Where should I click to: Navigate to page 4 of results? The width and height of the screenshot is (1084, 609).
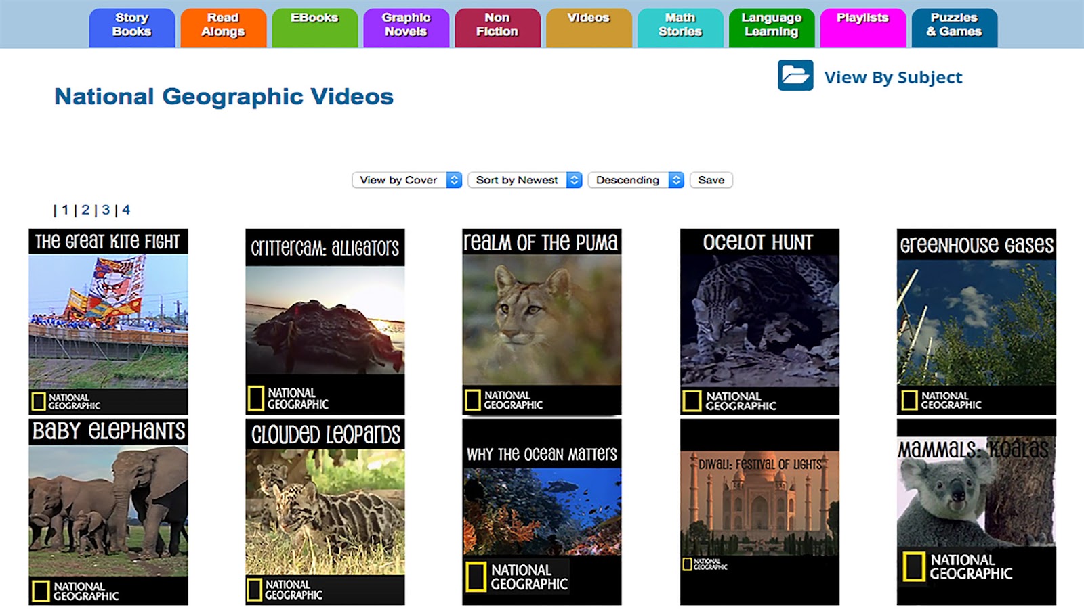(126, 210)
